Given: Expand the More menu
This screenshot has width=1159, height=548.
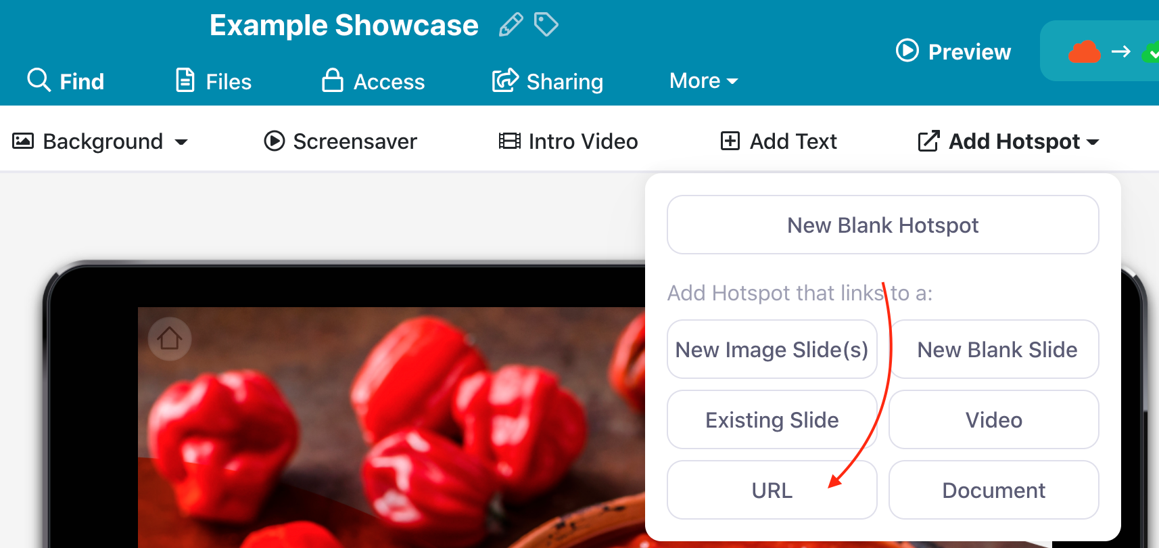Looking at the screenshot, I should pos(703,81).
